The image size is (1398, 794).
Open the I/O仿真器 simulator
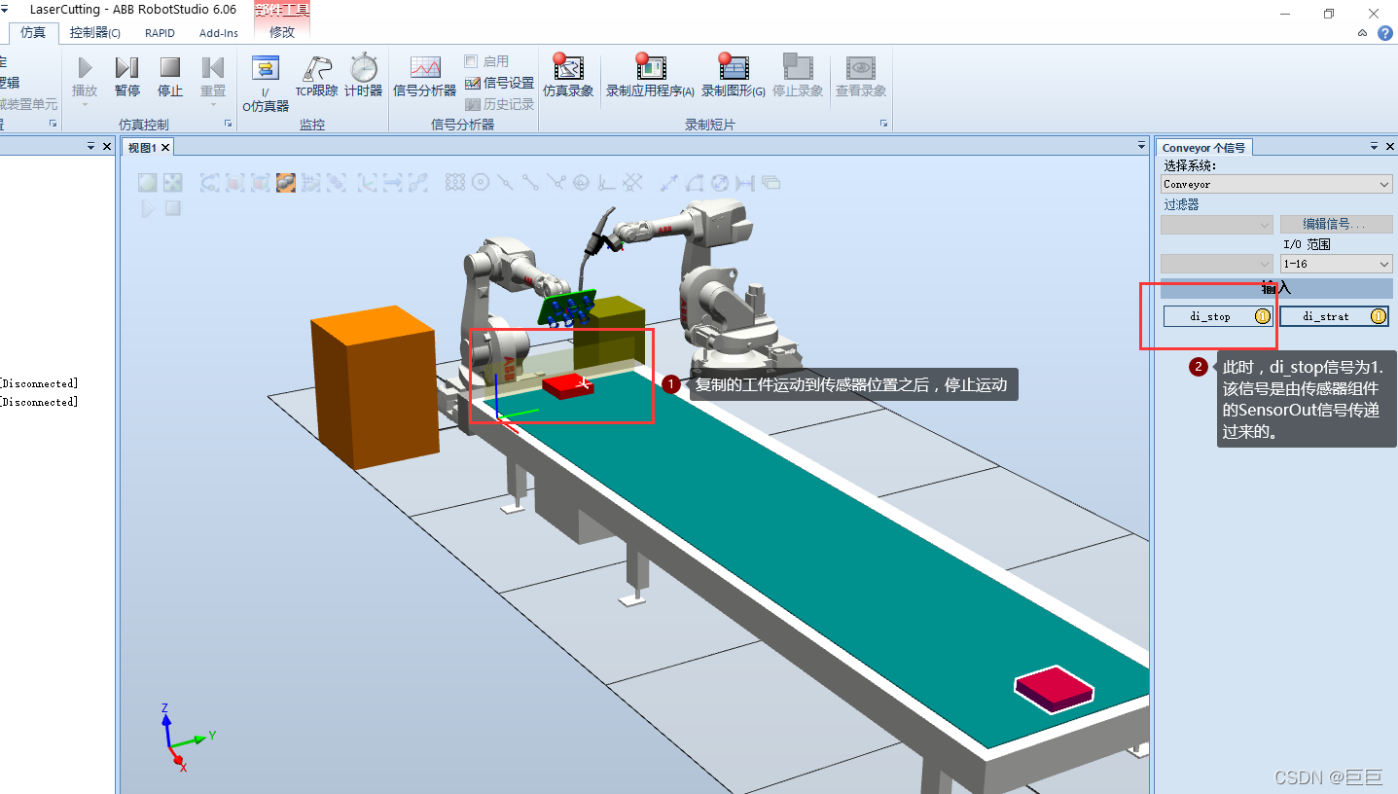click(x=265, y=84)
